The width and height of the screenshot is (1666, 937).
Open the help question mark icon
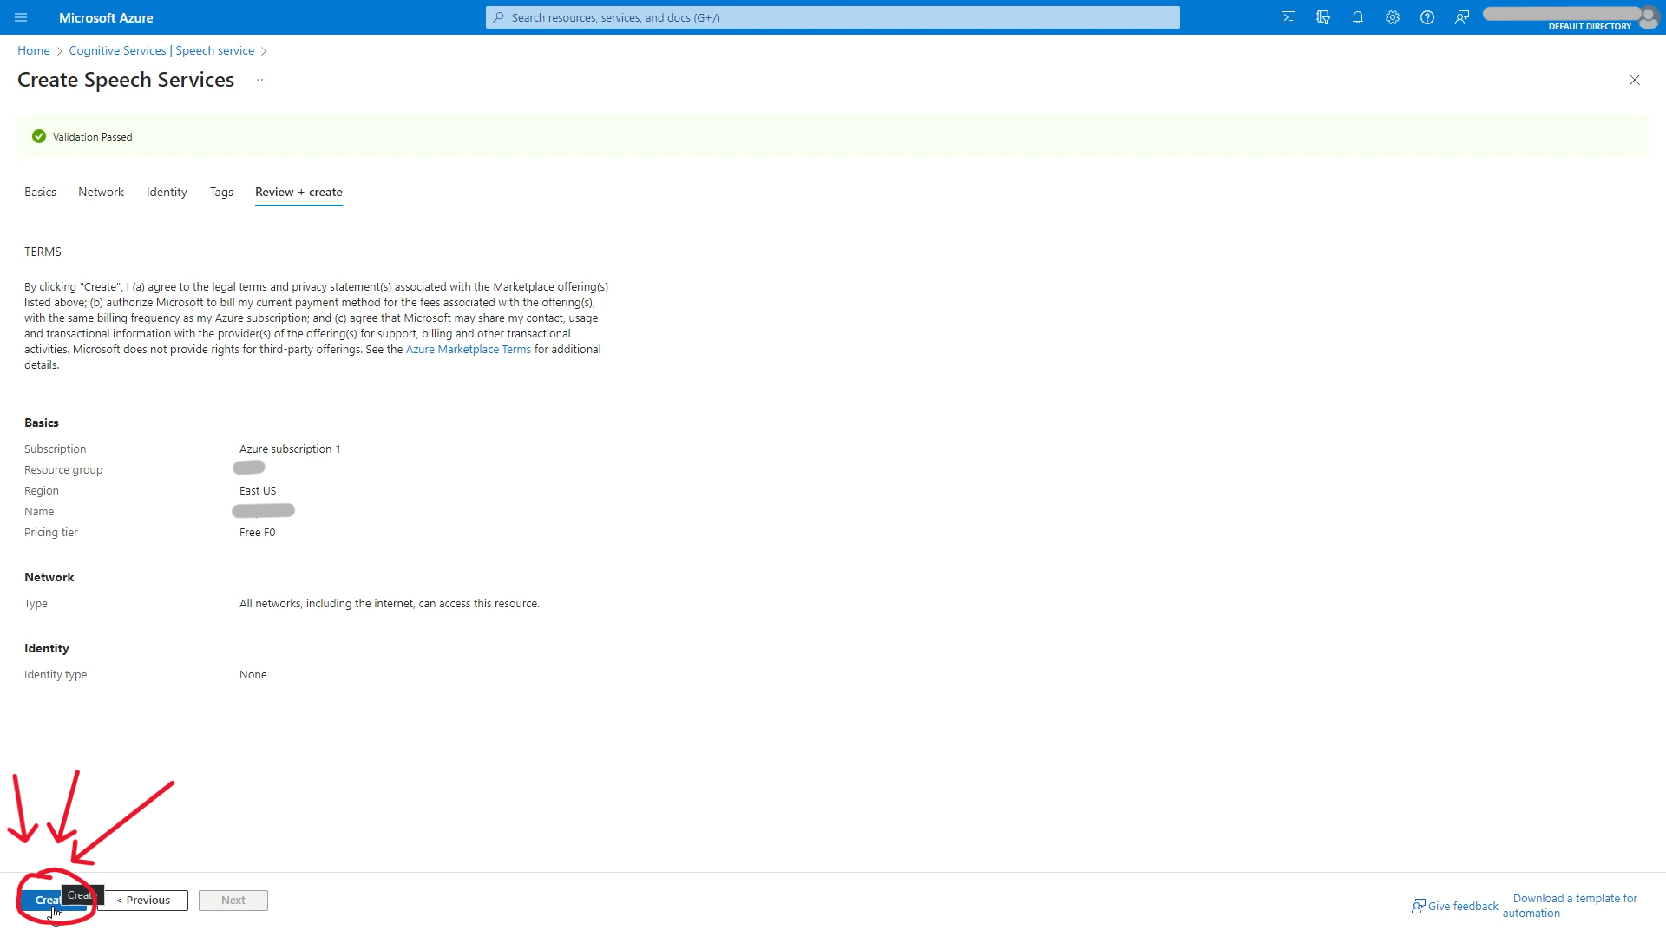coord(1427,17)
